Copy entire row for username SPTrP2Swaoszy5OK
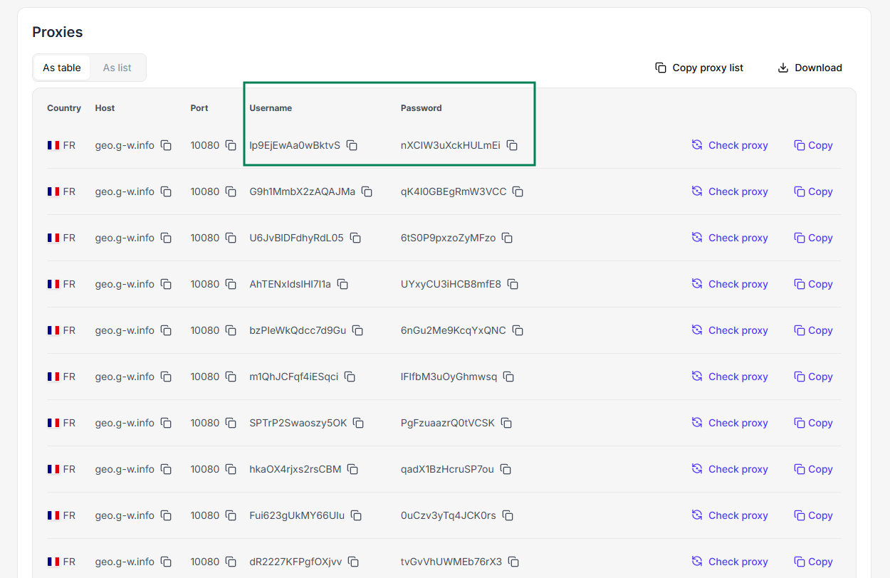This screenshot has width=890, height=578. coord(813,423)
